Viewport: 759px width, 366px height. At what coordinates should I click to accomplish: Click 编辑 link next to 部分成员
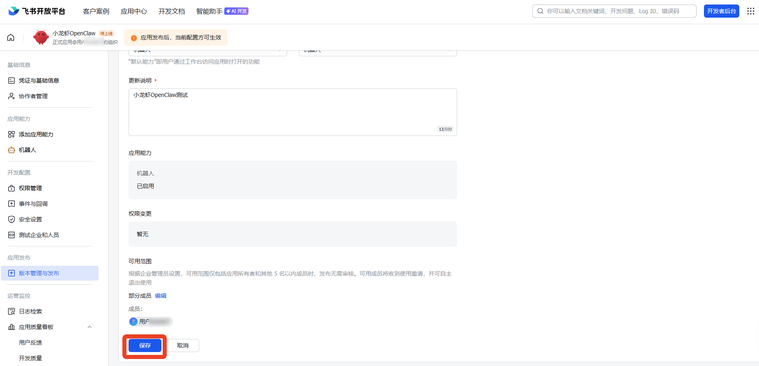click(161, 296)
